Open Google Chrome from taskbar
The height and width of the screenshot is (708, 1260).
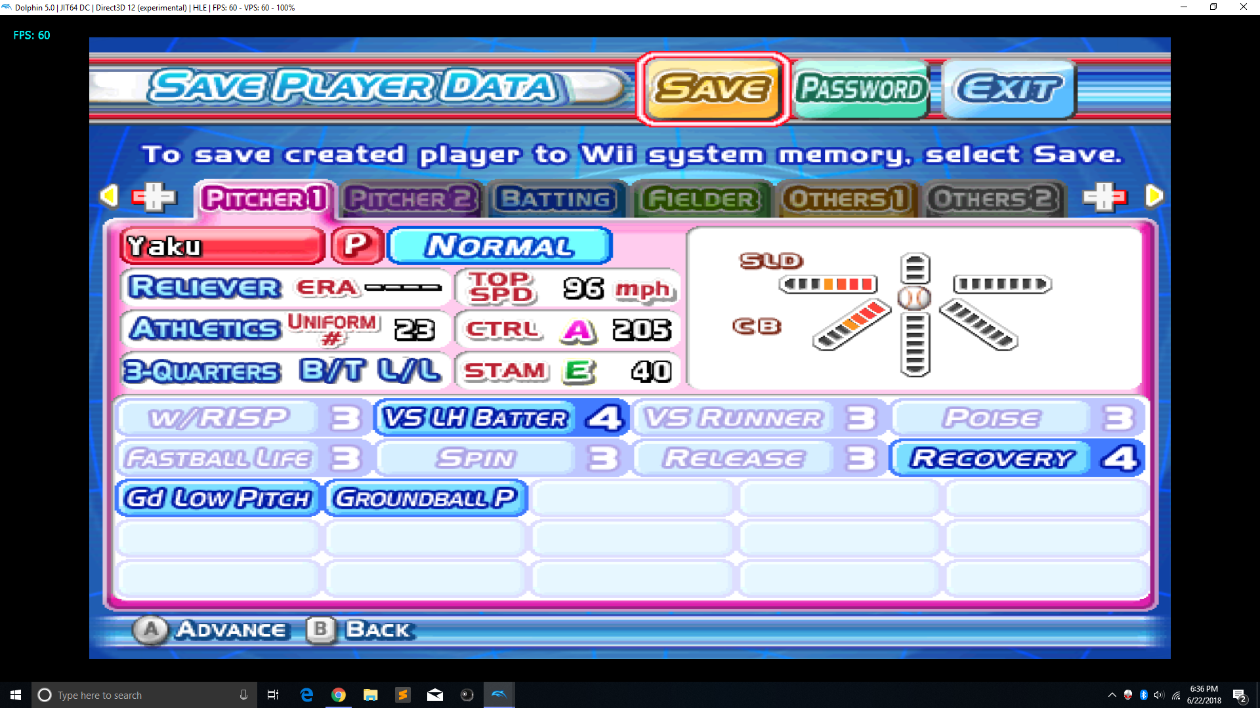click(339, 695)
